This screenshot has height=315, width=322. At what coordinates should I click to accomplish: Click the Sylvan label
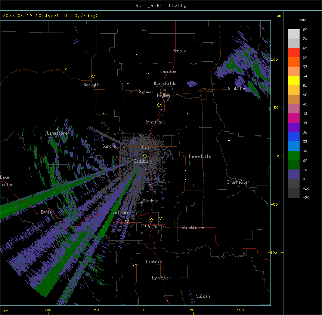146,92
